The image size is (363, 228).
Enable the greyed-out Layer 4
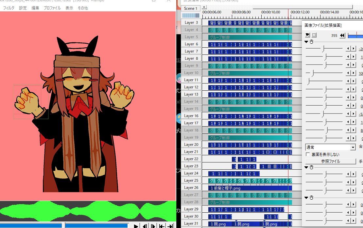click(x=191, y=30)
